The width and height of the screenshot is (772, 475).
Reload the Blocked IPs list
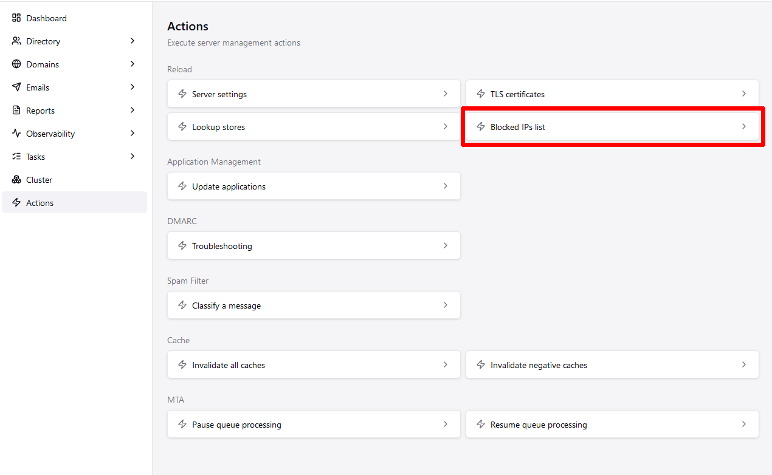pyautogui.click(x=612, y=127)
